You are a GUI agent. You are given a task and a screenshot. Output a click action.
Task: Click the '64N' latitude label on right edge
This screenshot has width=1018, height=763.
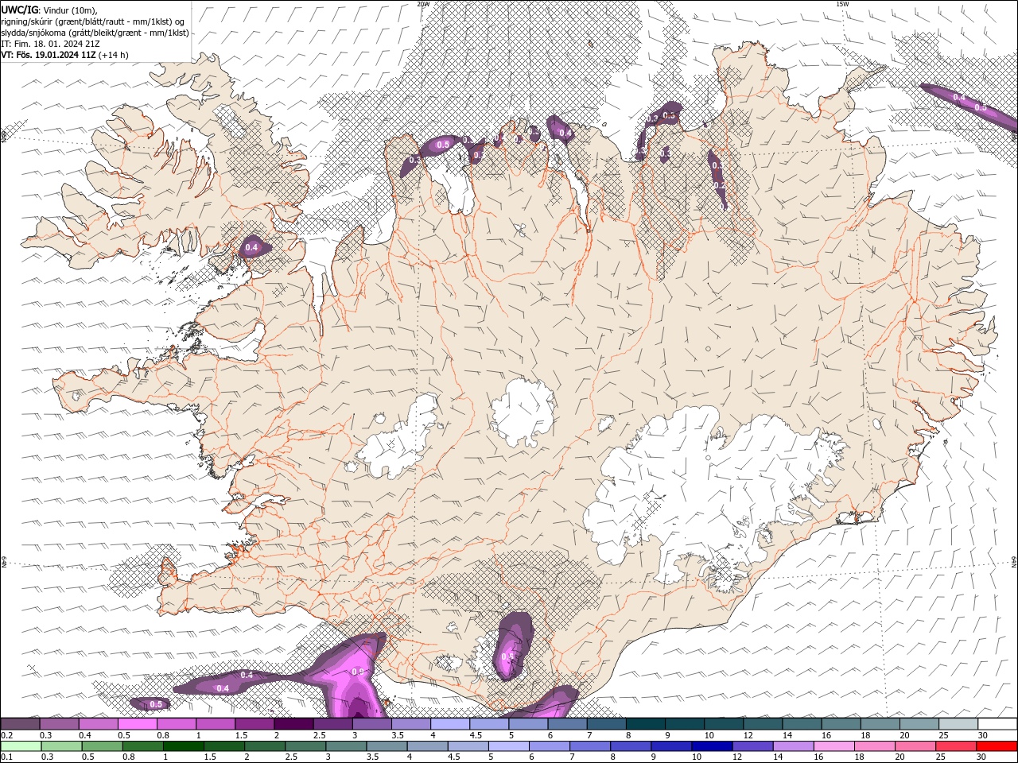1014,562
